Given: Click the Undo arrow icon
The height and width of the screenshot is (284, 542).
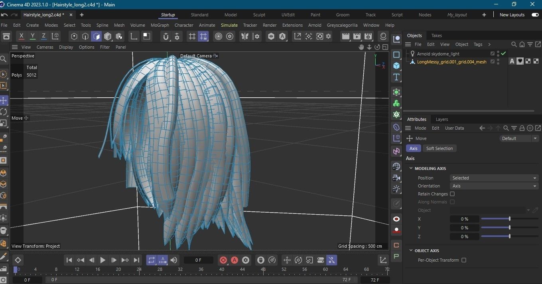Looking at the screenshot, I should click(4, 15).
